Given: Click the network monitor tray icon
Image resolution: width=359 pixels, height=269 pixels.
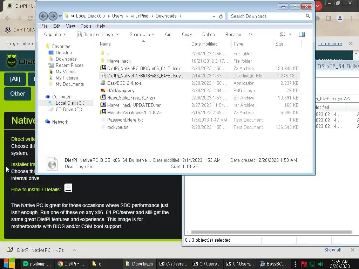Looking at the screenshot, I should pos(312,264).
